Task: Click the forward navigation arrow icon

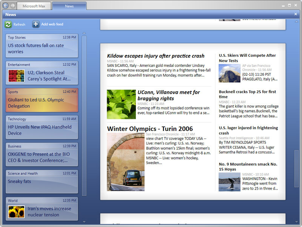Action: coord(13,6)
